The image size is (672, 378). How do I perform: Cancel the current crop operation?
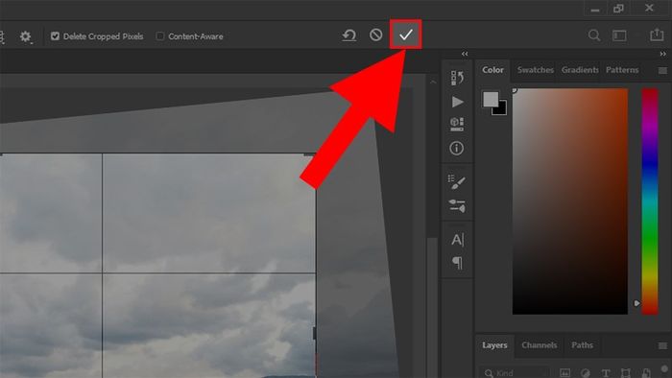pyautogui.click(x=376, y=35)
